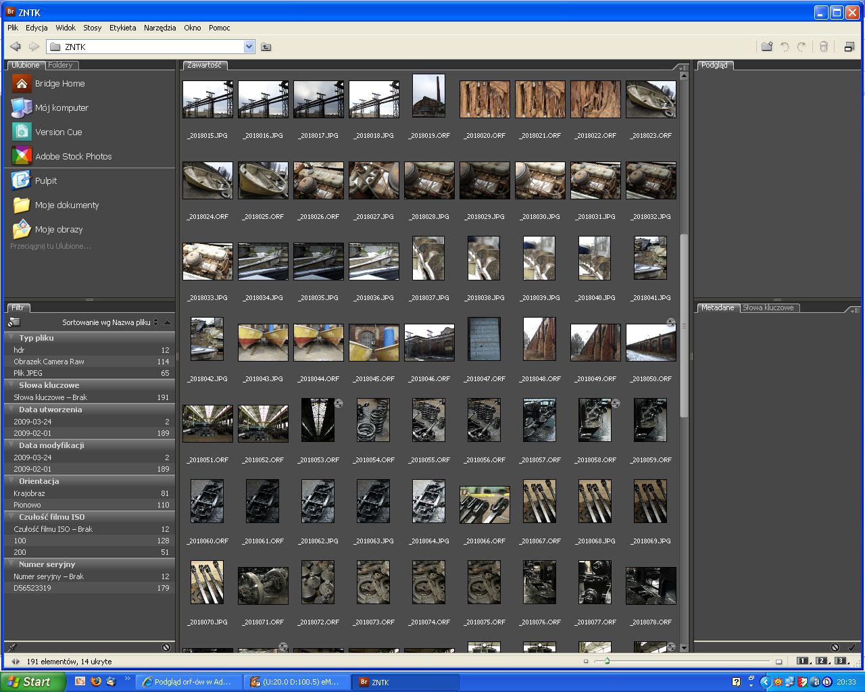Screen dimensions: 865x692
Task: Open the Narzędzia menu
Action: pyautogui.click(x=159, y=28)
